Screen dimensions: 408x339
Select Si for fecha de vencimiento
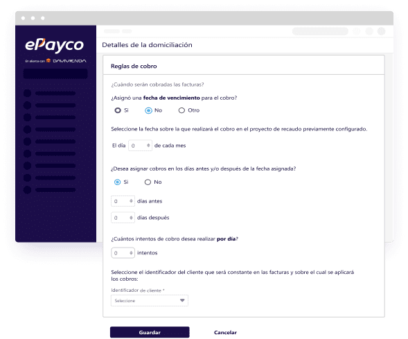click(x=118, y=110)
